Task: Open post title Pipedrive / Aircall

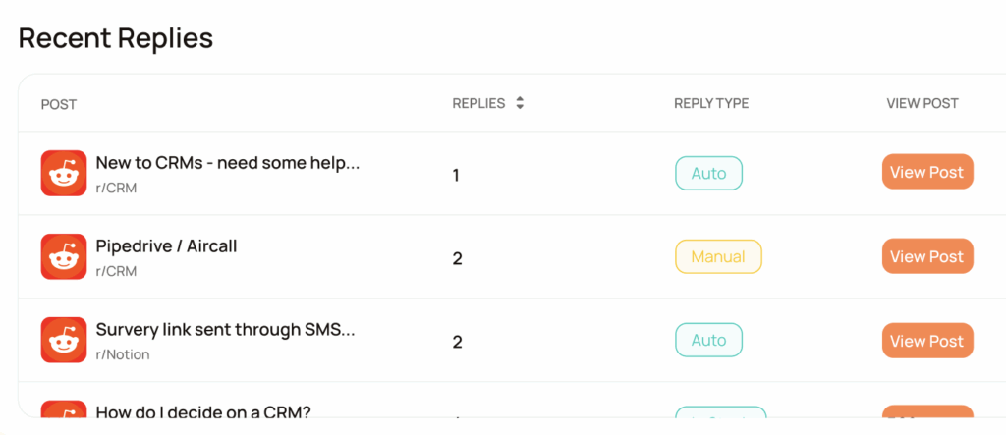Action: [166, 245]
